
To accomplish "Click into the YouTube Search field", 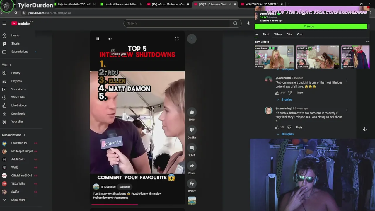I will 176,23.
